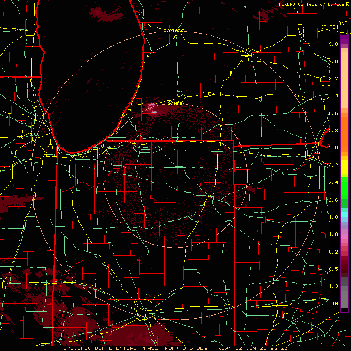351x351 pixels.
Task: Pick the gray bottom color bar segment
Action: (x=344, y=299)
